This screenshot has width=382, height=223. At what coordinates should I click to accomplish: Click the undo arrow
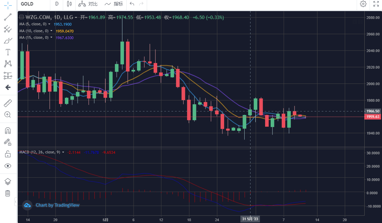(x=132, y=4)
